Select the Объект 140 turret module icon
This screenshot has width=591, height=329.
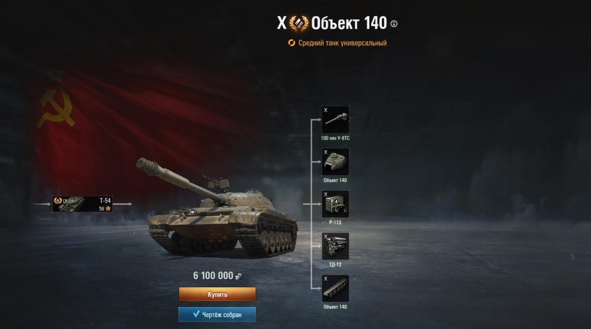(x=335, y=162)
